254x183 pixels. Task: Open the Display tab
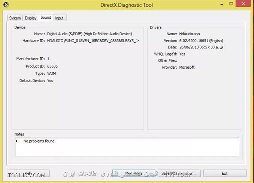tap(30, 18)
